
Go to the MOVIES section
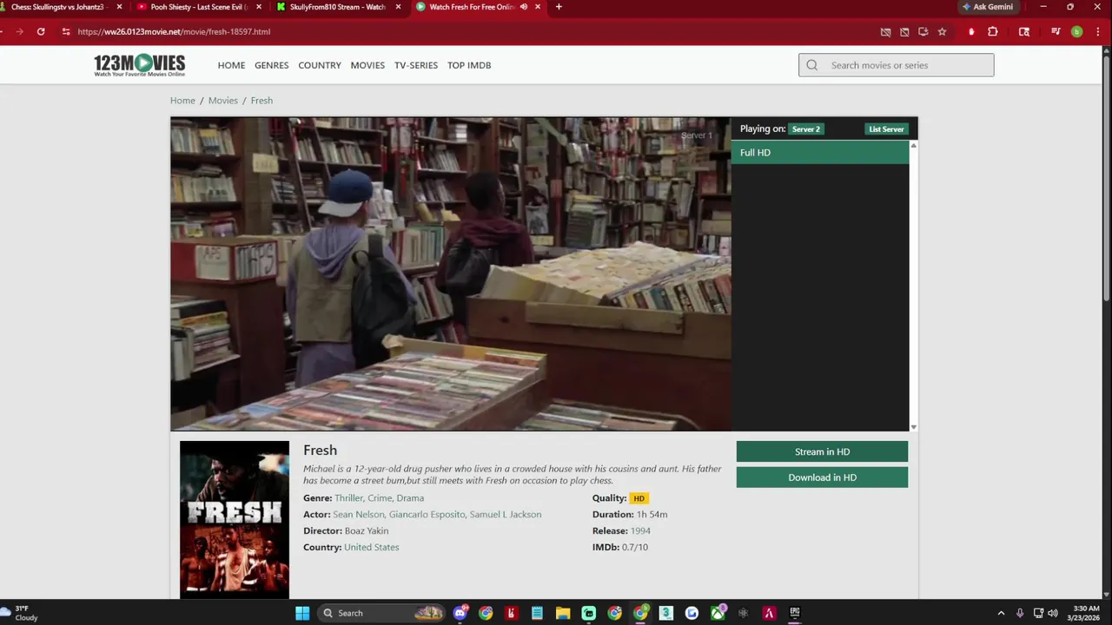pos(367,65)
